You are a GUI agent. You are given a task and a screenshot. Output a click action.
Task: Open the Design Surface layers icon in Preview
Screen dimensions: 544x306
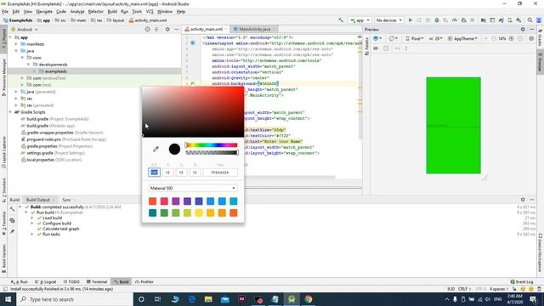click(x=377, y=38)
